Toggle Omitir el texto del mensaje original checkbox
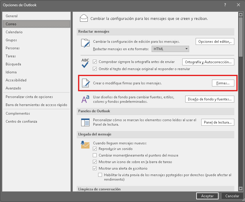 (95, 69)
